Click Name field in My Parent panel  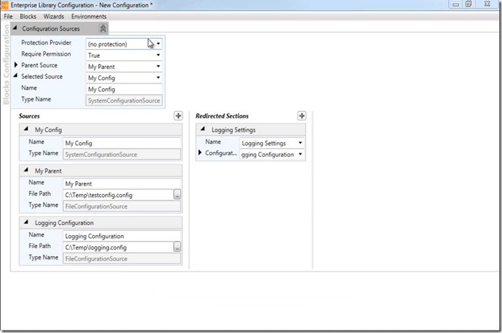pos(122,184)
